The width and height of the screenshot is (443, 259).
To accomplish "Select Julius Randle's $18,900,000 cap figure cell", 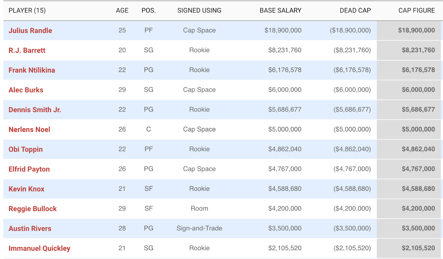I will (409, 30).
